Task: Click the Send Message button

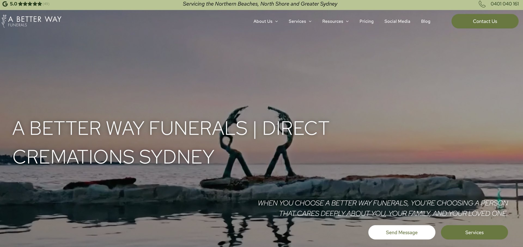Action: pos(402,232)
